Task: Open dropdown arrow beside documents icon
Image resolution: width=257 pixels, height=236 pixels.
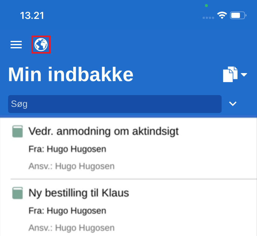Action: [244, 75]
